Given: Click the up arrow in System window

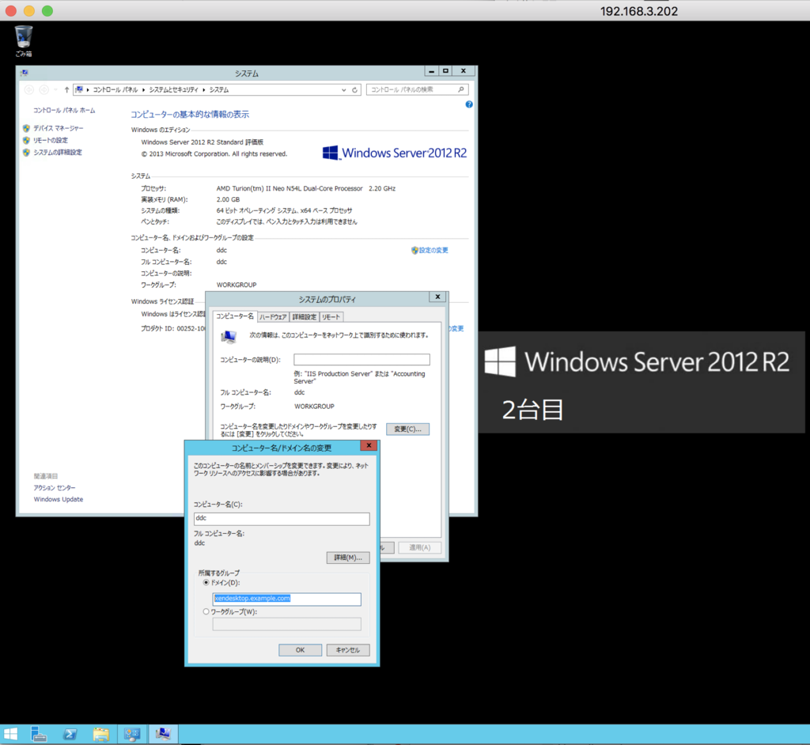Looking at the screenshot, I should [x=66, y=90].
